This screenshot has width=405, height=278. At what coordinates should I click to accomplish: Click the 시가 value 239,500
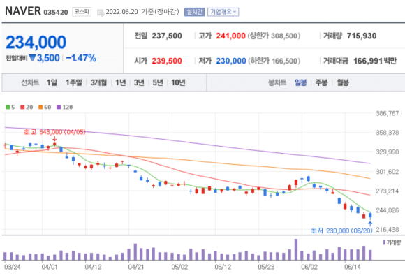coord(167,61)
